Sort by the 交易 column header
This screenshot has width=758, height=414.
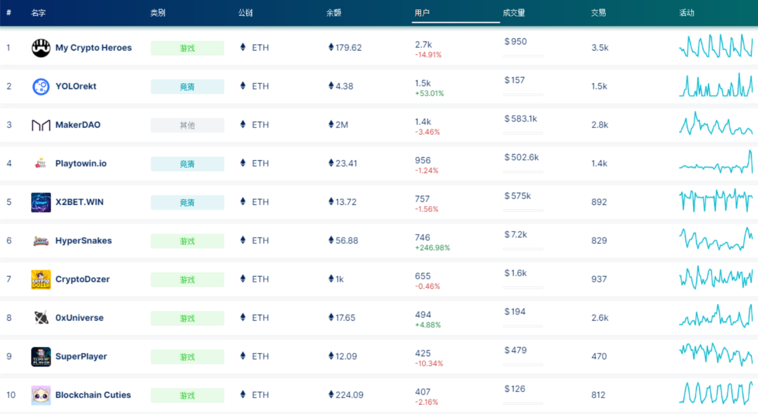click(599, 13)
